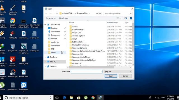
Task: Select the Adobe folder
Action: click(75, 27)
